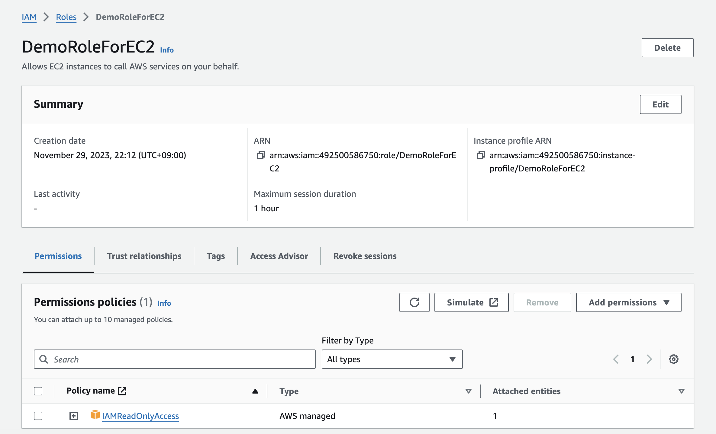Select all policies header checkbox
The width and height of the screenshot is (716, 434).
click(38, 391)
